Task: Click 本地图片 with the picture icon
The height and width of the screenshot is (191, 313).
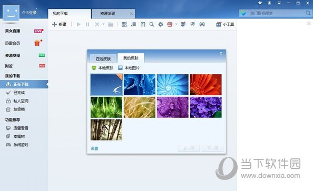Action: (129, 68)
